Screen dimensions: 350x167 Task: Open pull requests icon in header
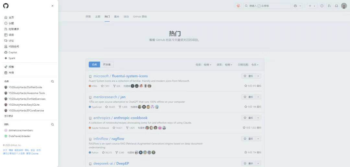point(329,6)
